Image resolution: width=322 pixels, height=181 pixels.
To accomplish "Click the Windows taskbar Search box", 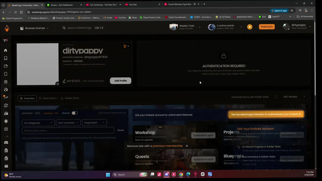I will tap(130, 174).
